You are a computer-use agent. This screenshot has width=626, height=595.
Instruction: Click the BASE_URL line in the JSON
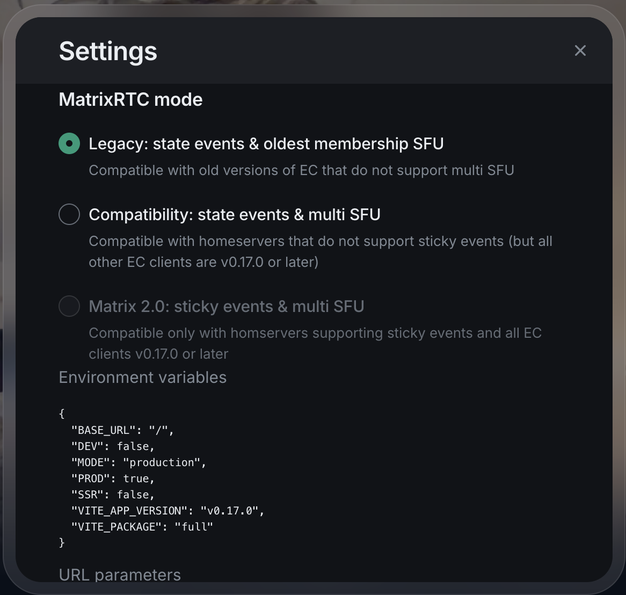[122, 430]
